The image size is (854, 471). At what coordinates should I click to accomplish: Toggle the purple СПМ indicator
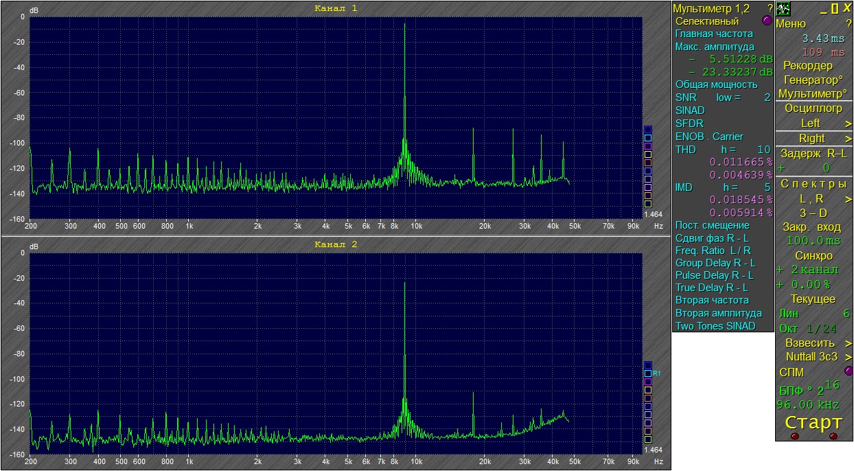849,371
